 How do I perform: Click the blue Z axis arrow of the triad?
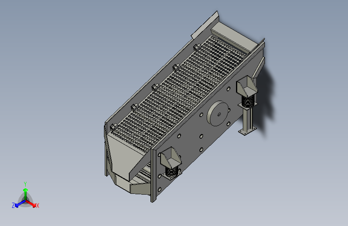(20, 204)
